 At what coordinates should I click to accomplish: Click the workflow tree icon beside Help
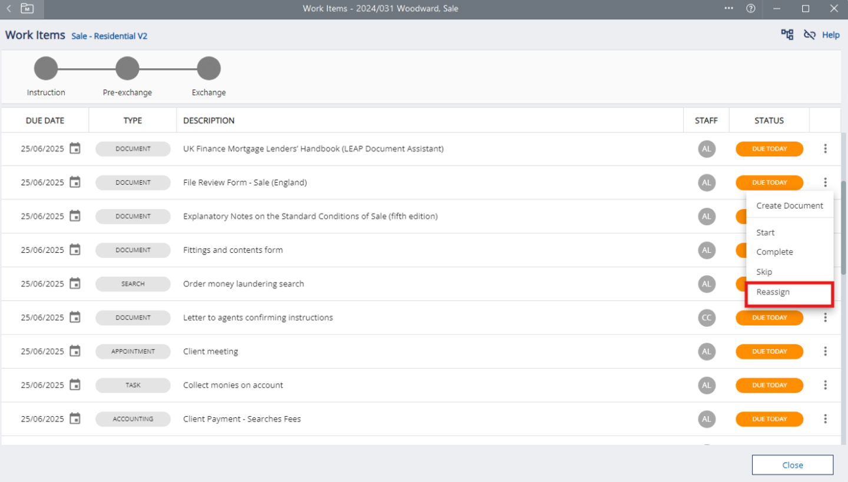click(787, 35)
